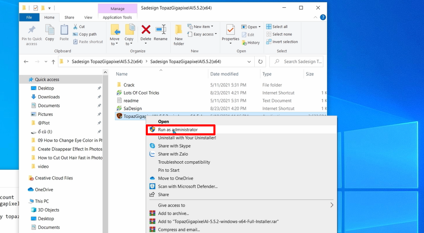This screenshot has width=424, height=233.
Task: Click Paste shortcut in ribbon
Action: click(88, 42)
